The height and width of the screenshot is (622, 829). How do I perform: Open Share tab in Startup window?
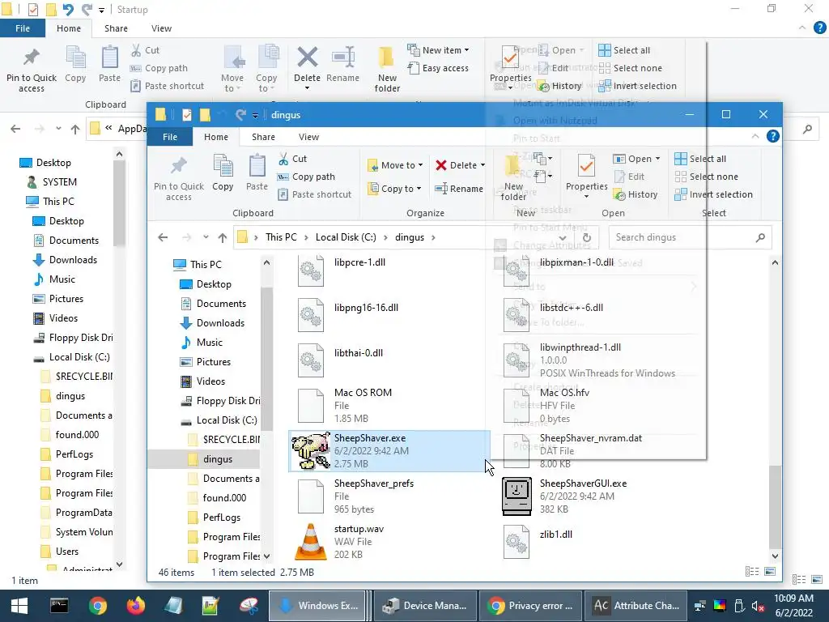(x=116, y=28)
